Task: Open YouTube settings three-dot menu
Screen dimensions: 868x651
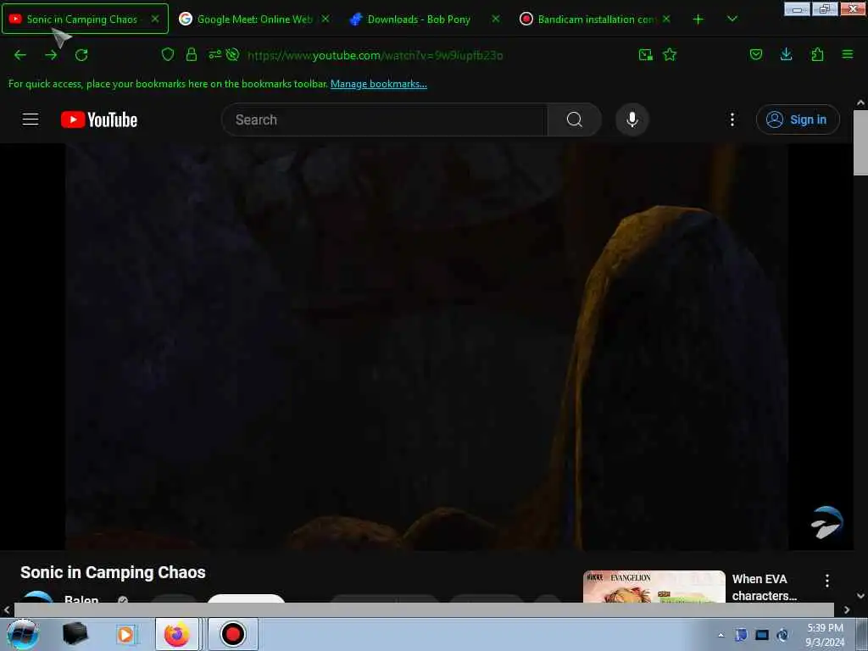Action: tap(732, 120)
